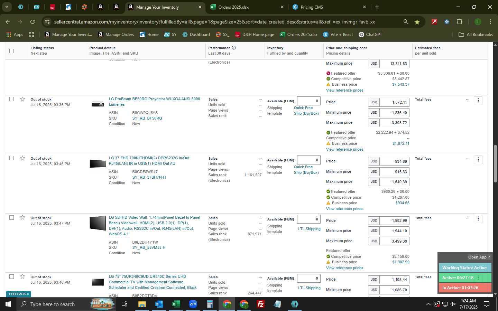Screen dimensions: 498x311
Task: Open the Dashboard bookmark
Action: coord(196,35)
